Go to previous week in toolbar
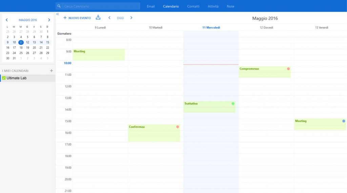 point(109,18)
